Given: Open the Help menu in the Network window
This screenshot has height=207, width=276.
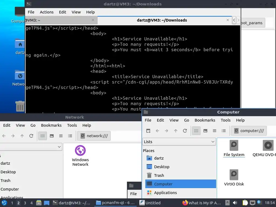Looking at the screenshot, I should point(87,125).
